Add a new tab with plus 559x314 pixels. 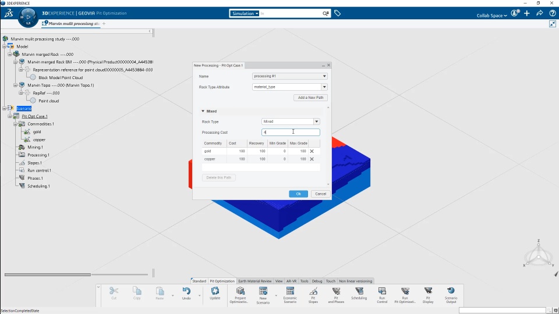[x=104, y=24]
